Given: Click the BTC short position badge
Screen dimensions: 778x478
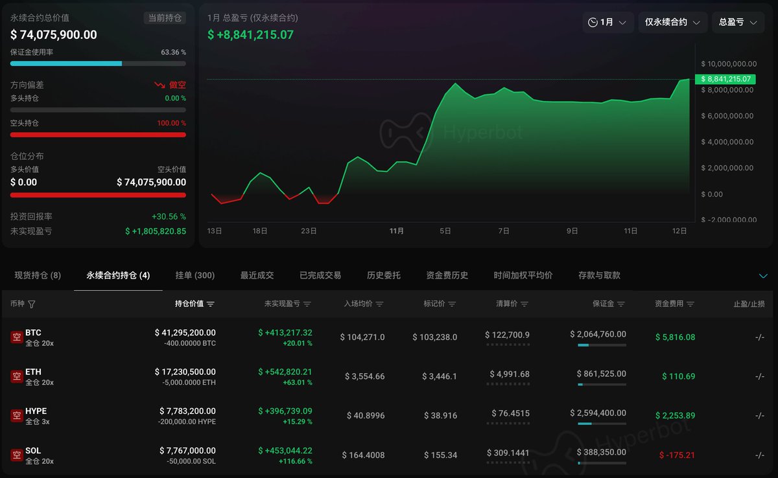Looking at the screenshot, I should [17, 337].
